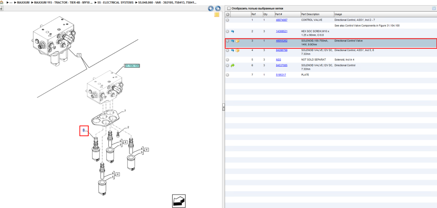
Task: Click blue arrow icon in part 84288799 row
Action: pos(232,50)
